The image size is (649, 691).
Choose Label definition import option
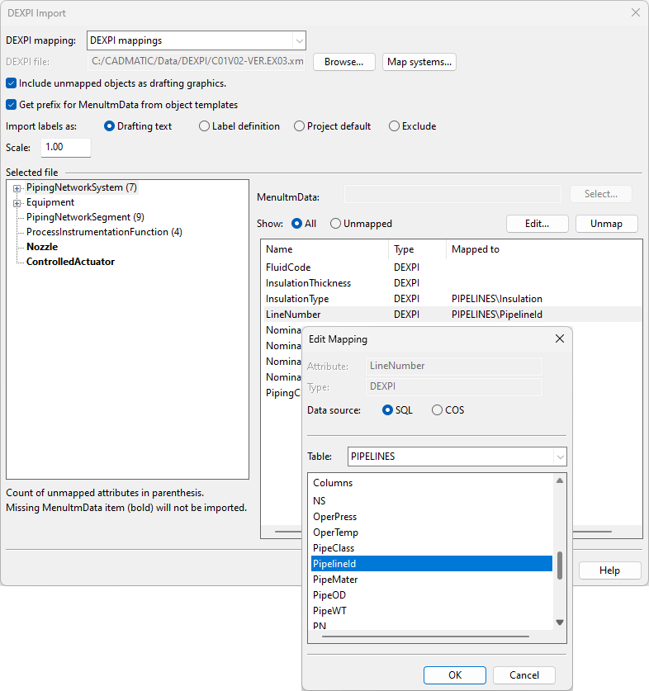pos(205,126)
